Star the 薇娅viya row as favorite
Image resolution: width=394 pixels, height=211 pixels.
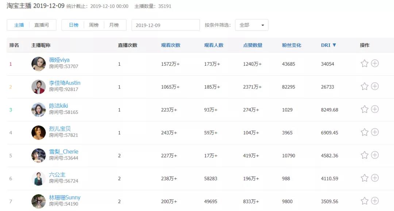[364, 64]
